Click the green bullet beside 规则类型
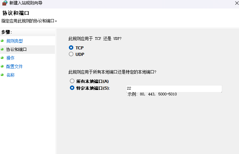The width and height of the screenshot is (239, 154). tap(2, 41)
